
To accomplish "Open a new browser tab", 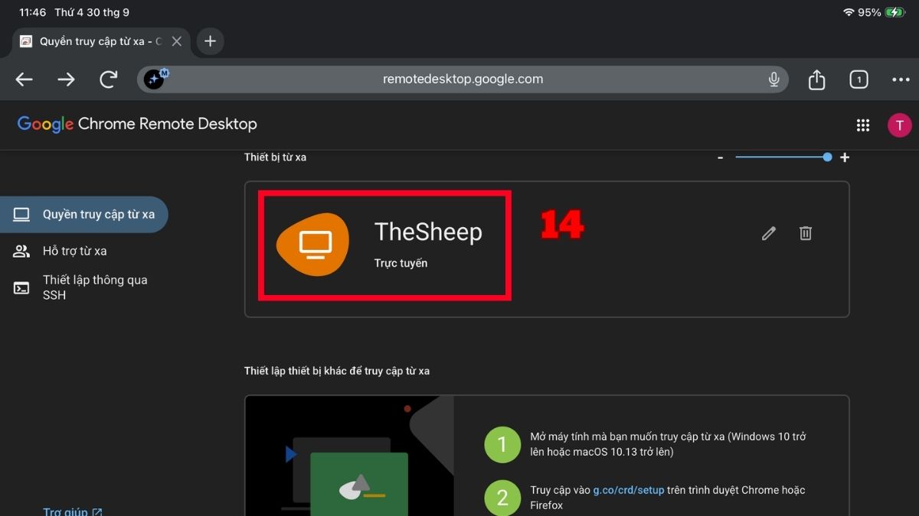I will tap(211, 41).
